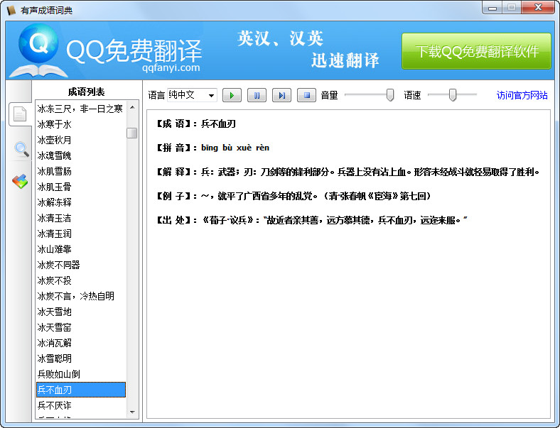Image resolution: width=560 pixels, height=428 pixels.
Task: Select 冰天雪窑 in the idiom list
Action: coord(81,327)
